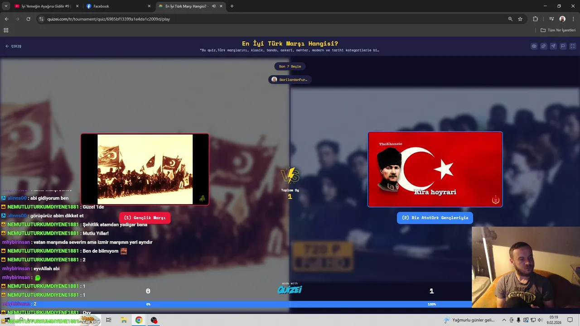This screenshot has width=580, height=326.
Task: Click the Toplam Oy vote counter
Action: click(x=290, y=194)
